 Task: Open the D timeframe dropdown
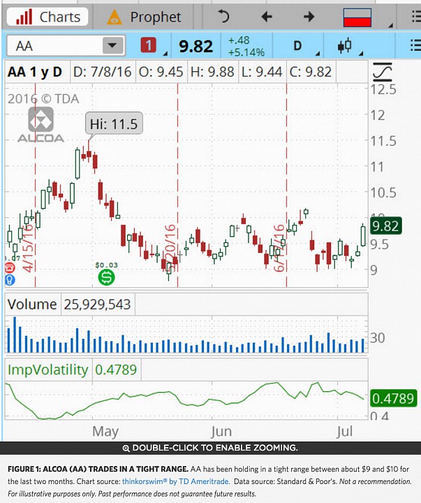pyautogui.click(x=298, y=46)
